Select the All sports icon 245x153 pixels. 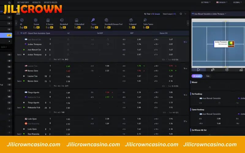22,20
